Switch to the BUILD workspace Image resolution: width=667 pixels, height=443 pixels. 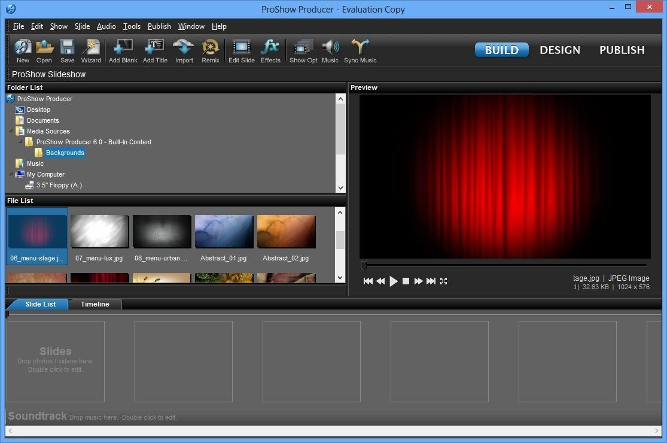(501, 50)
